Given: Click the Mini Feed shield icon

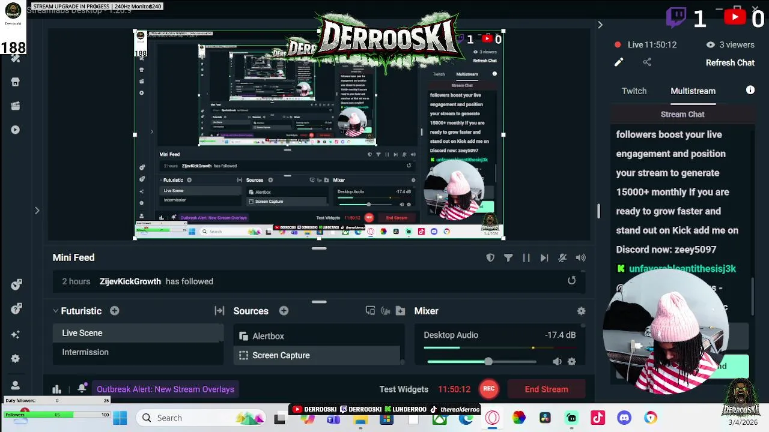Looking at the screenshot, I should [490, 257].
